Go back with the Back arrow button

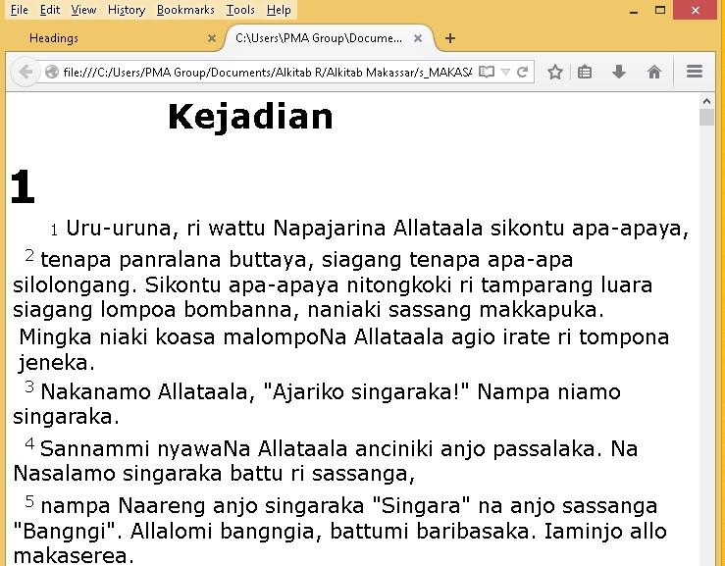click(x=26, y=72)
